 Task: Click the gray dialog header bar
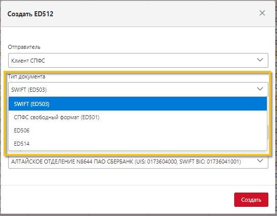point(138,14)
